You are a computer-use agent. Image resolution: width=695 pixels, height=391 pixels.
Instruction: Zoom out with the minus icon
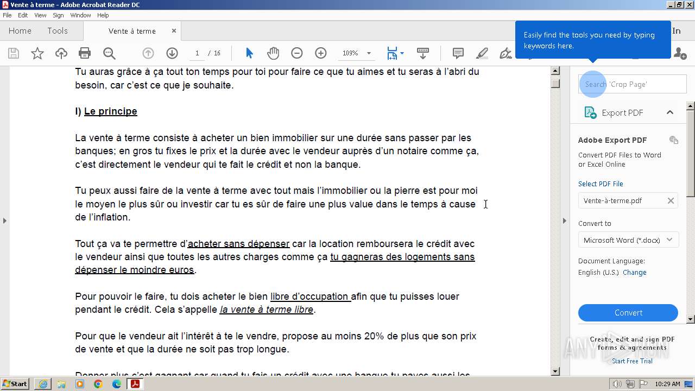(x=296, y=53)
